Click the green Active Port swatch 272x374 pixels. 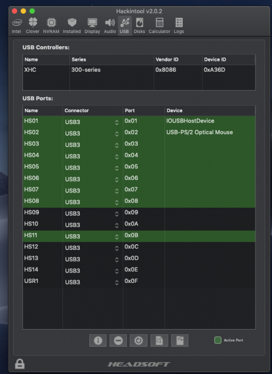[x=217, y=340]
